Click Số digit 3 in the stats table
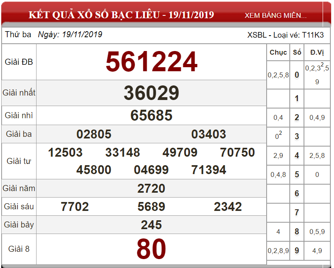Viewport: 334px width, 268px height. pyautogui.click(x=297, y=136)
